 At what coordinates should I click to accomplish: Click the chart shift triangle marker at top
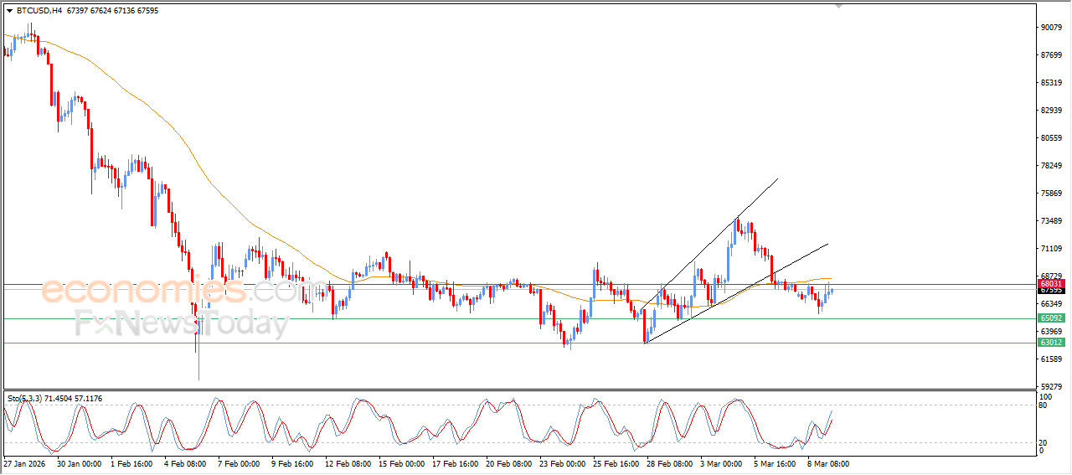[x=838, y=6]
